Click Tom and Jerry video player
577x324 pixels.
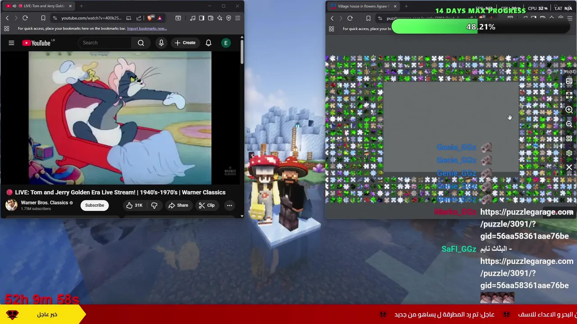tap(120, 118)
